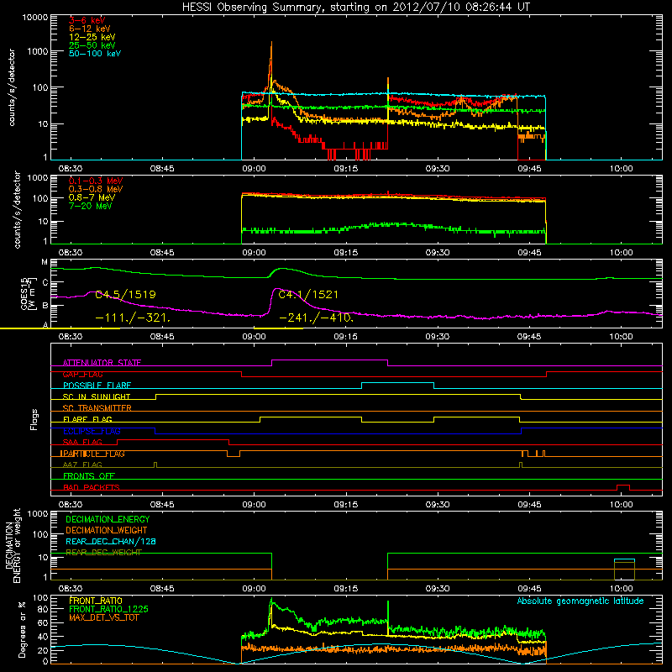Screen dimensions: 672x672
Task: Click the 'C4.1/1521' flare annotation
Action: 308,295
